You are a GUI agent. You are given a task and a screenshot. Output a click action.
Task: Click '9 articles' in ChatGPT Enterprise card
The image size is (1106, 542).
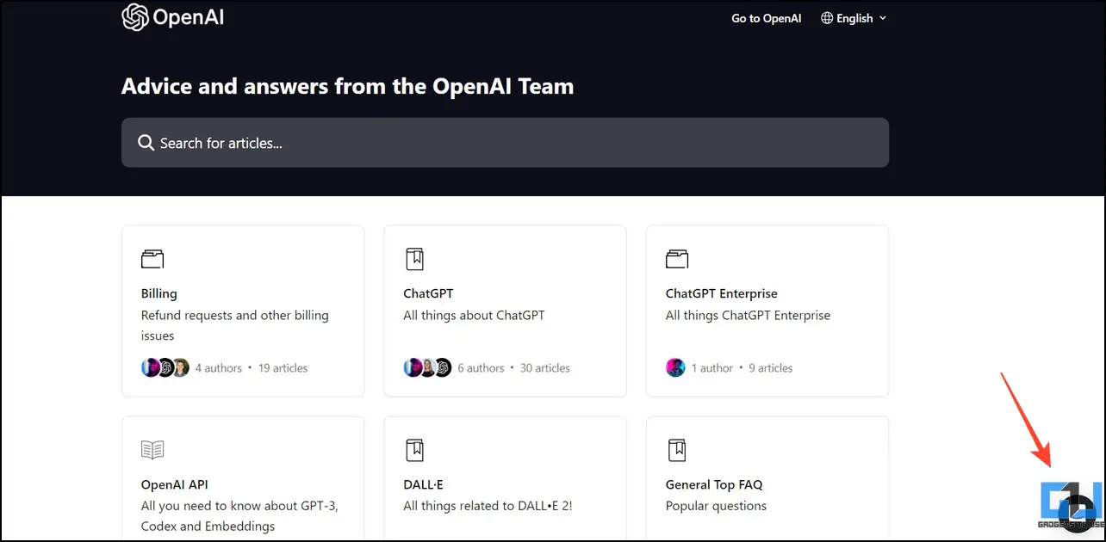tap(770, 367)
